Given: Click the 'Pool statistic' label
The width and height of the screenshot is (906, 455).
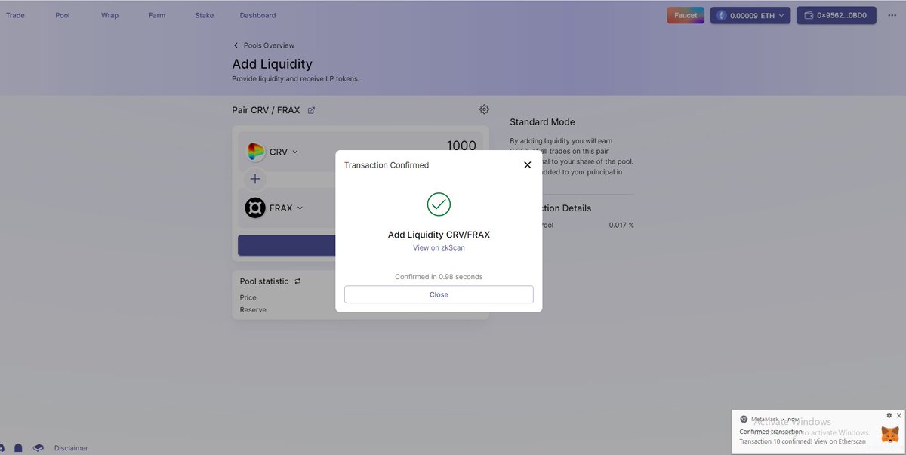Looking at the screenshot, I should pos(264,281).
